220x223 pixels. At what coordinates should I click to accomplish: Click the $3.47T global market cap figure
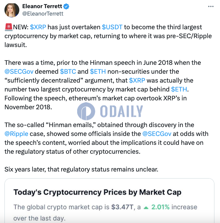tap(122, 207)
